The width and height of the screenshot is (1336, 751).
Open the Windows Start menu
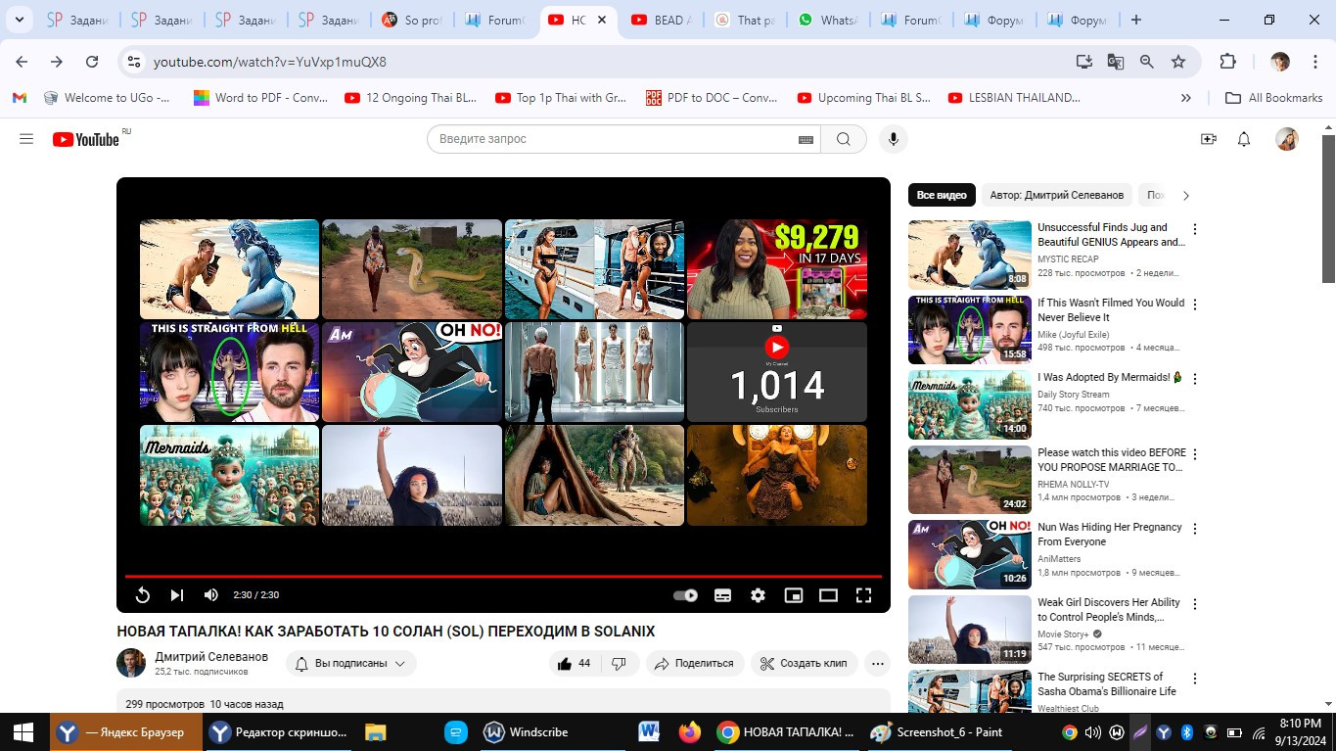[x=23, y=732]
